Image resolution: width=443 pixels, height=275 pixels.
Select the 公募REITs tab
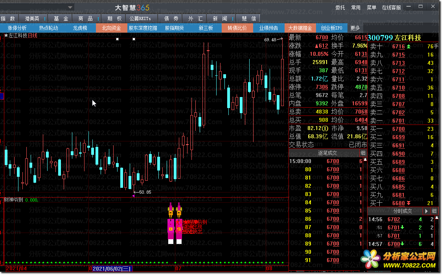(x=140, y=18)
